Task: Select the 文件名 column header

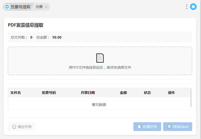Action: [24, 93]
